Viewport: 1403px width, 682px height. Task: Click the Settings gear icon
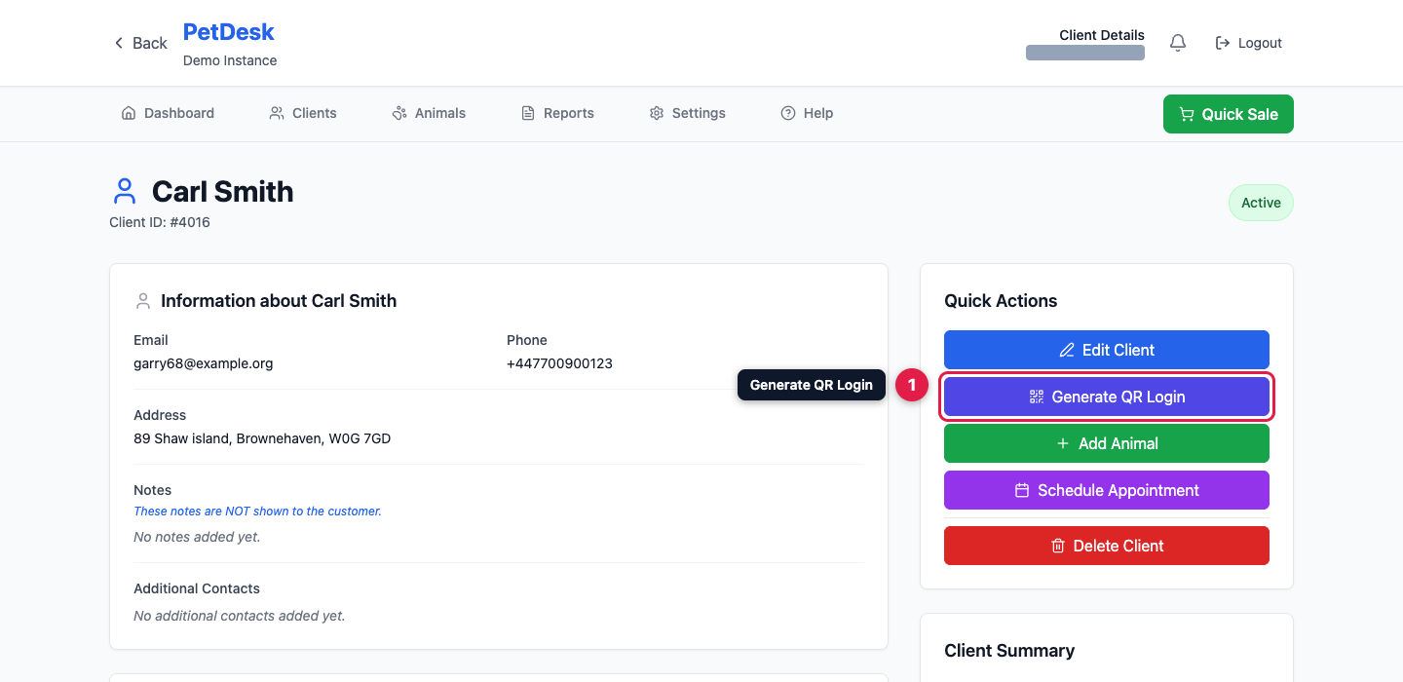click(x=657, y=113)
